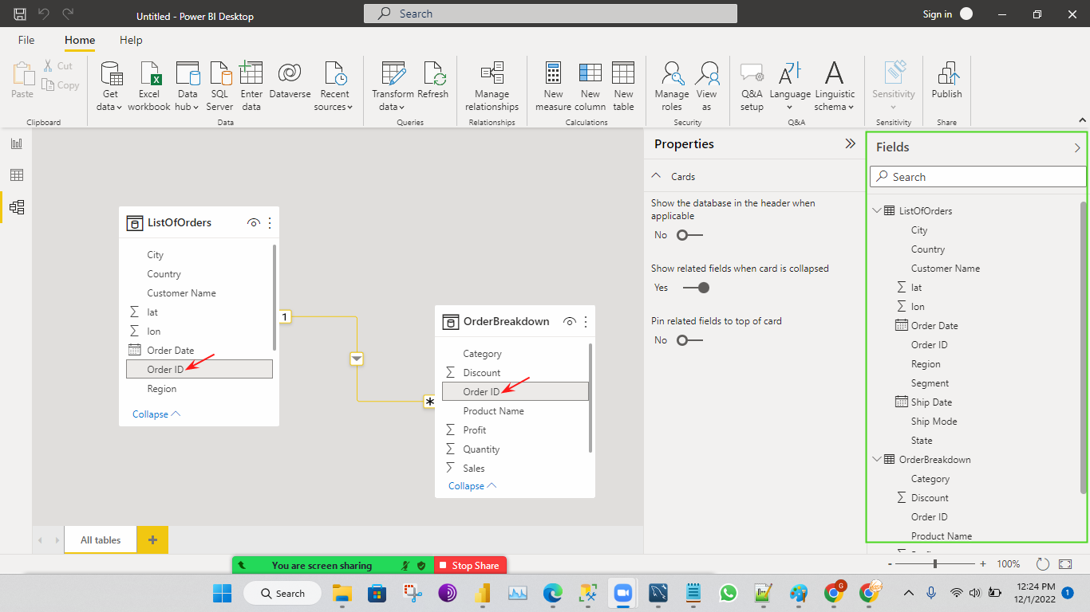1090x612 pixels.
Task: Open the Data hub dropdown arrow
Action: pos(195,108)
